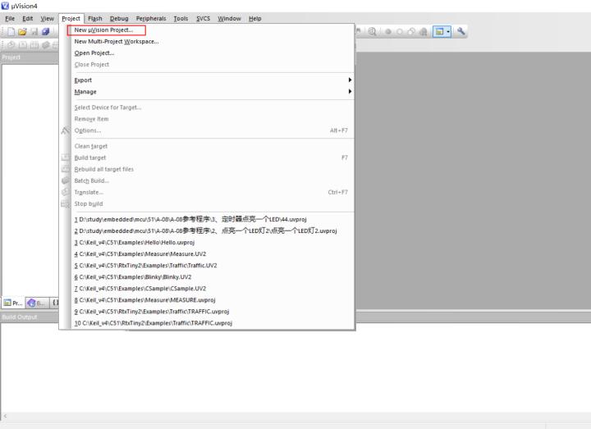Open the Window menu
Image resolution: width=591 pixels, height=429 pixels.
pyautogui.click(x=229, y=18)
